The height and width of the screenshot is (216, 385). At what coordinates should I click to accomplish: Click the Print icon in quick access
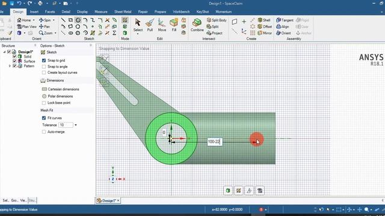[x=40, y=4]
